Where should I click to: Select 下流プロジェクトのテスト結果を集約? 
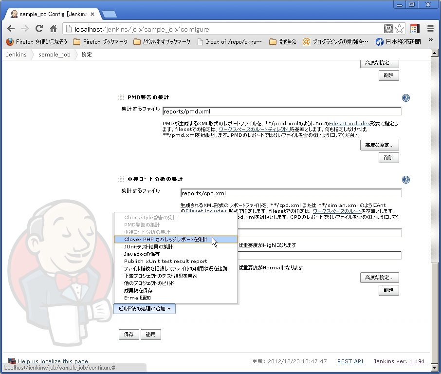176,276
